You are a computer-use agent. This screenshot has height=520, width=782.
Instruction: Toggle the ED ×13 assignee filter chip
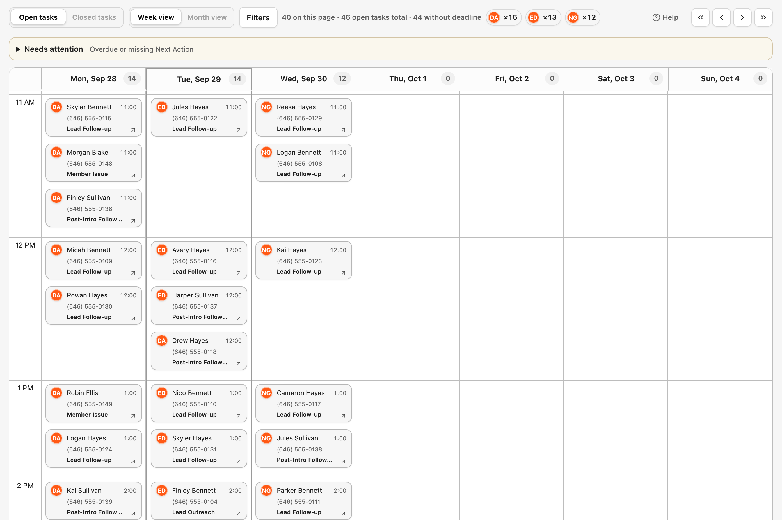(543, 18)
